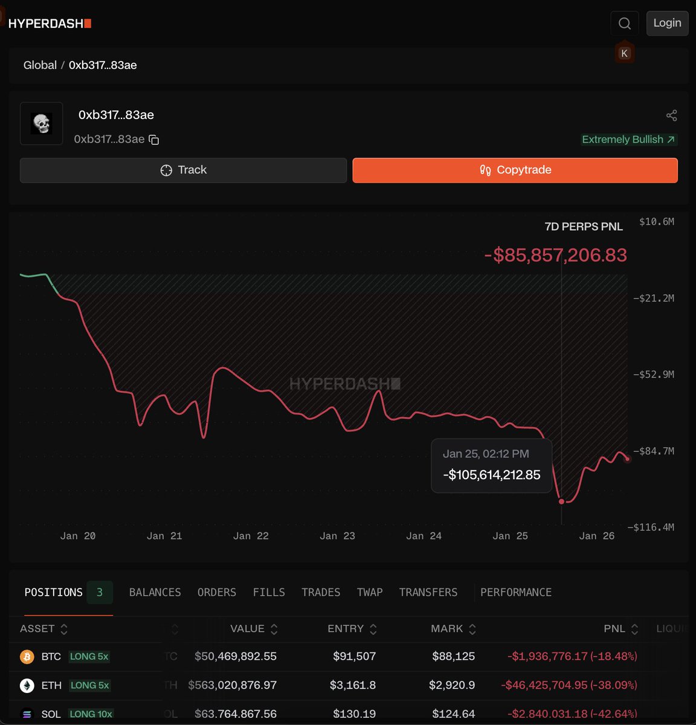Go to the Global breadcrumb link
The height and width of the screenshot is (725, 696).
point(40,65)
